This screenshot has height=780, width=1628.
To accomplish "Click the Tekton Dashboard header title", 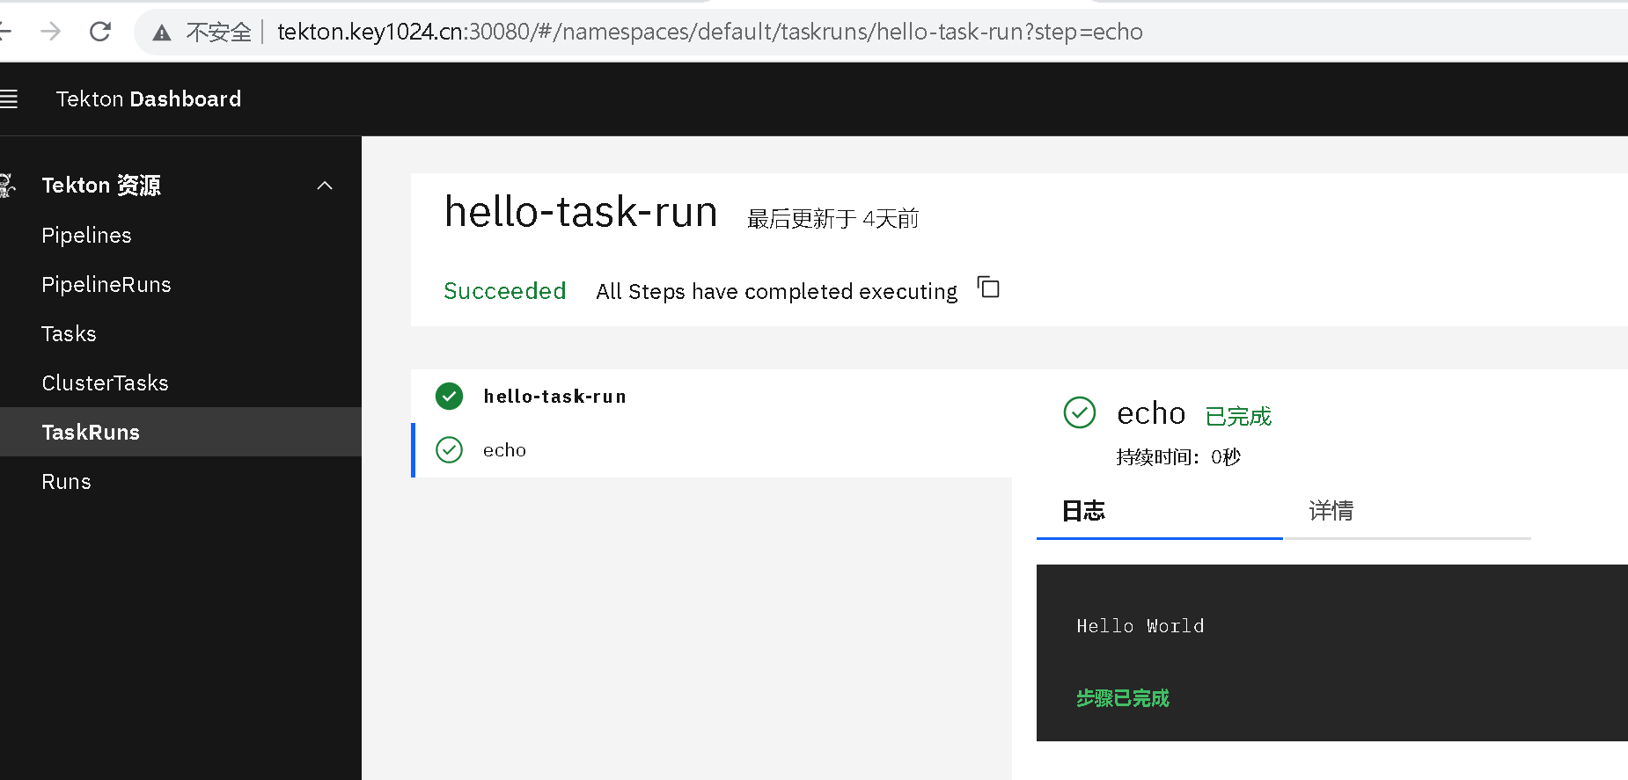I will point(148,98).
